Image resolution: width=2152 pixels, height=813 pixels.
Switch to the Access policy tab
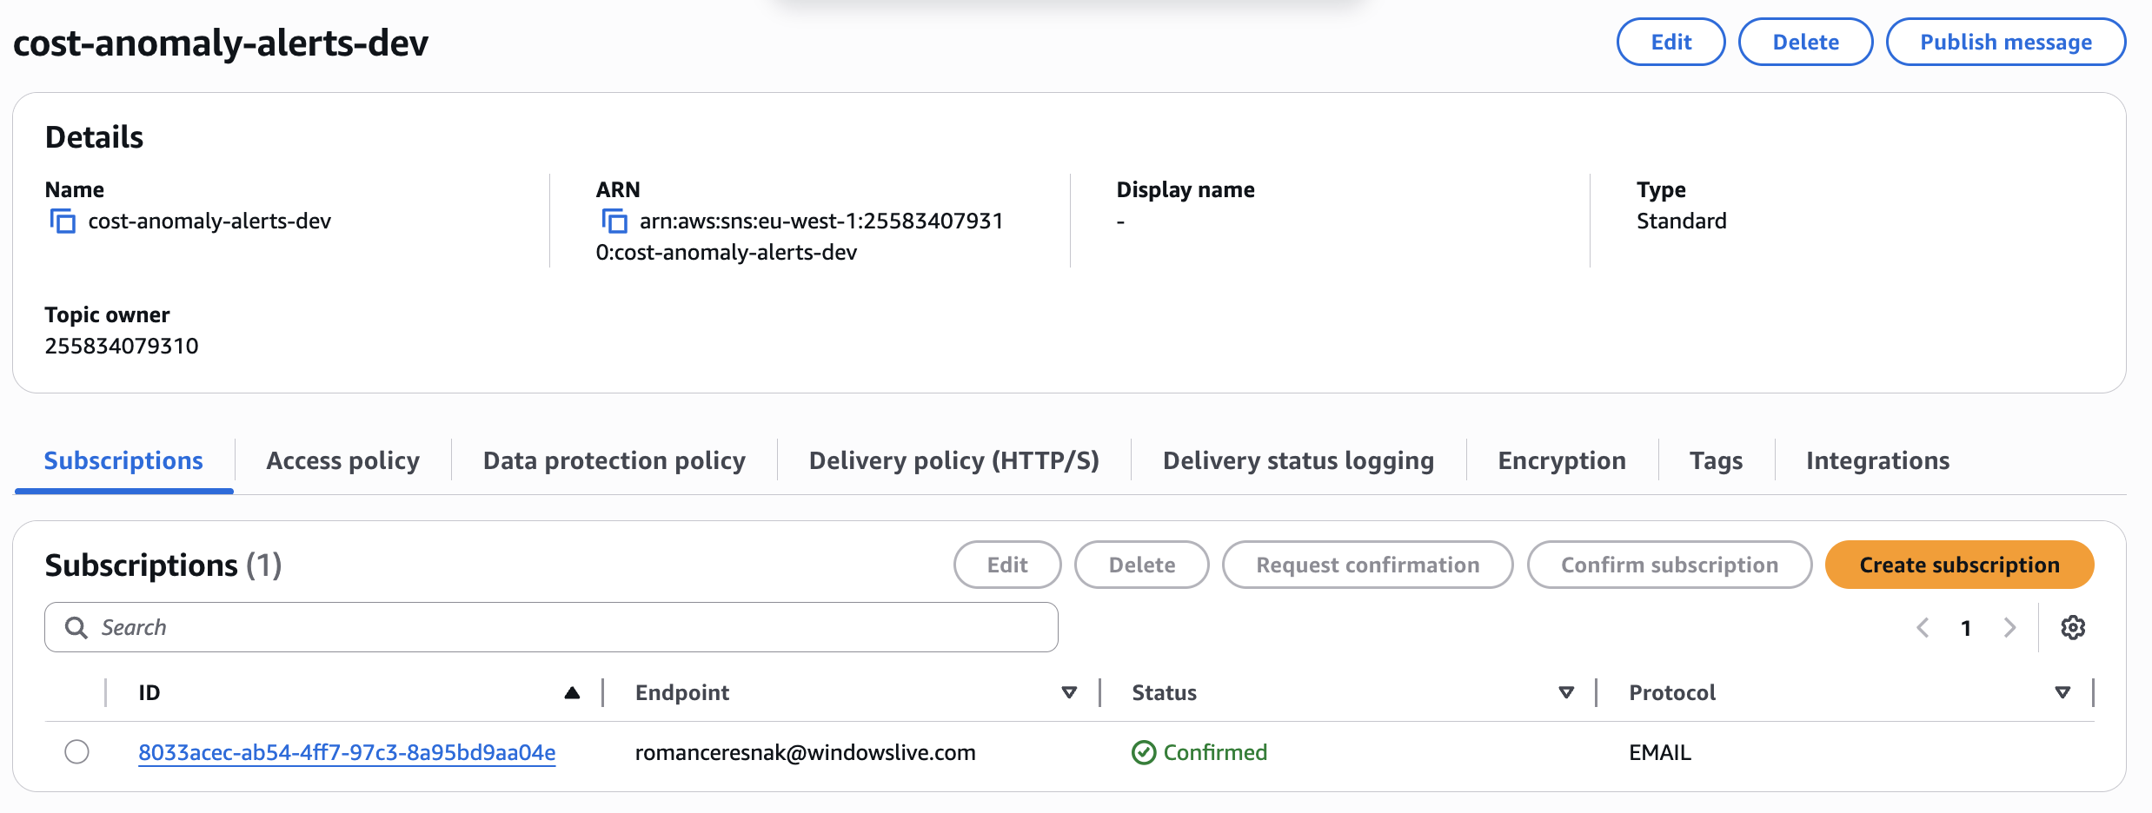(342, 460)
